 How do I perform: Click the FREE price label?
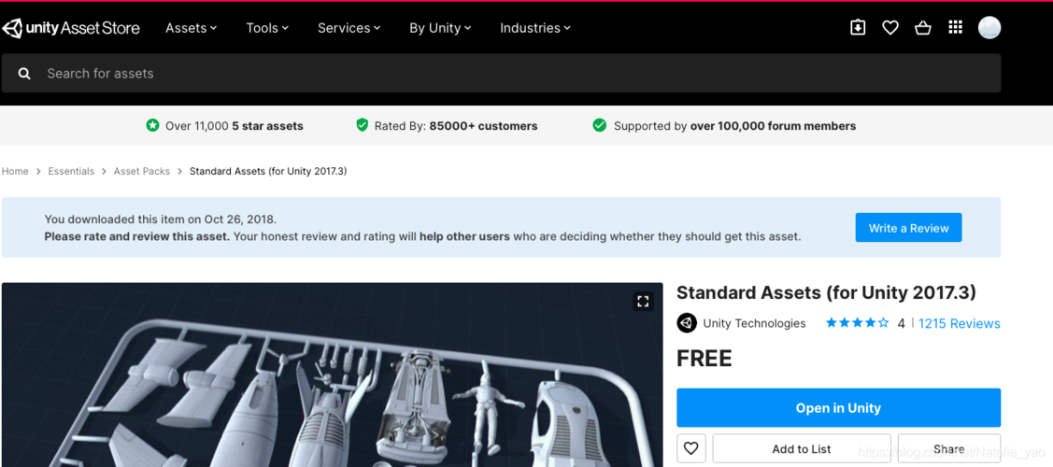(x=704, y=359)
